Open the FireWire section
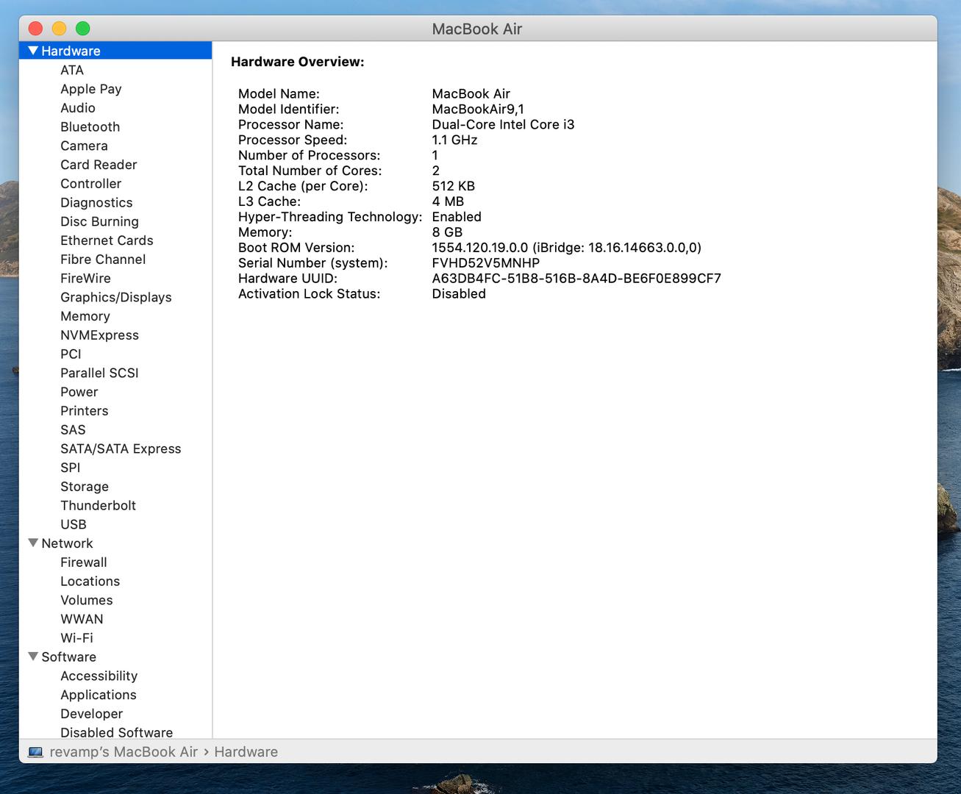 click(x=85, y=279)
